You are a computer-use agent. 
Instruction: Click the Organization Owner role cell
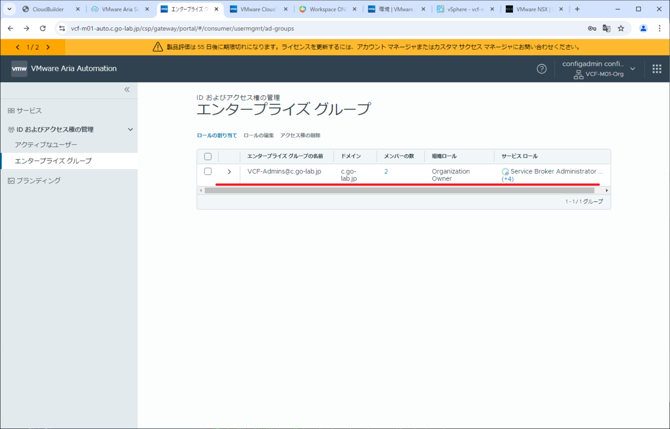pos(451,175)
